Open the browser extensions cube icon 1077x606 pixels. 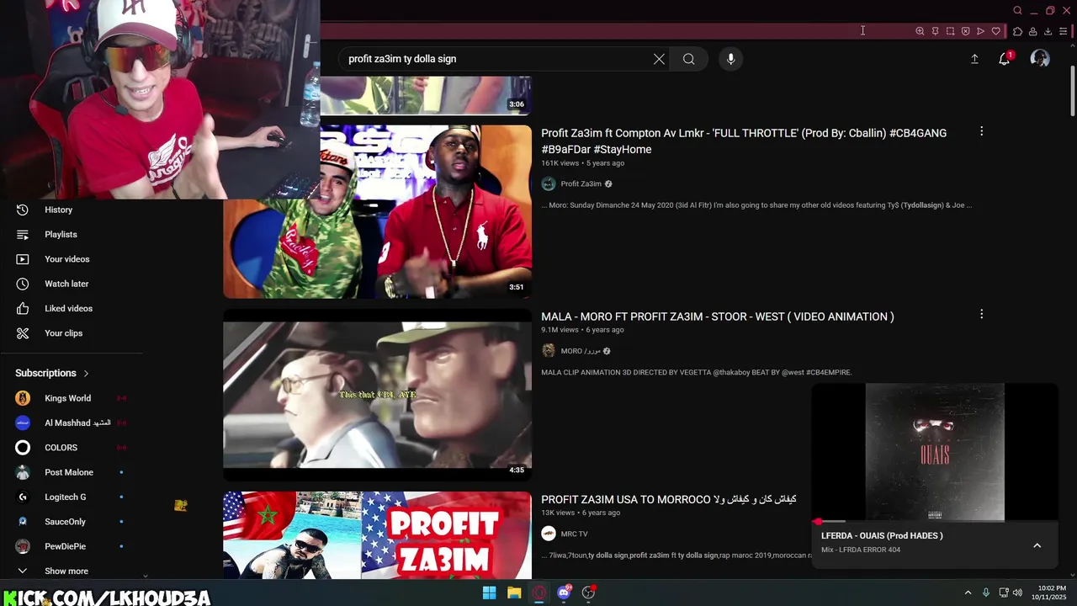click(1017, 31)
